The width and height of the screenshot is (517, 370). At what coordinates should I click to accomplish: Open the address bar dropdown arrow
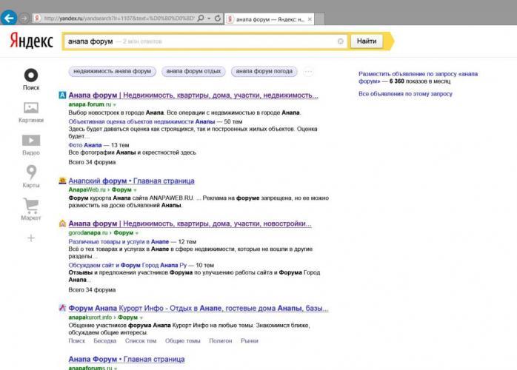tap(209, 18)
